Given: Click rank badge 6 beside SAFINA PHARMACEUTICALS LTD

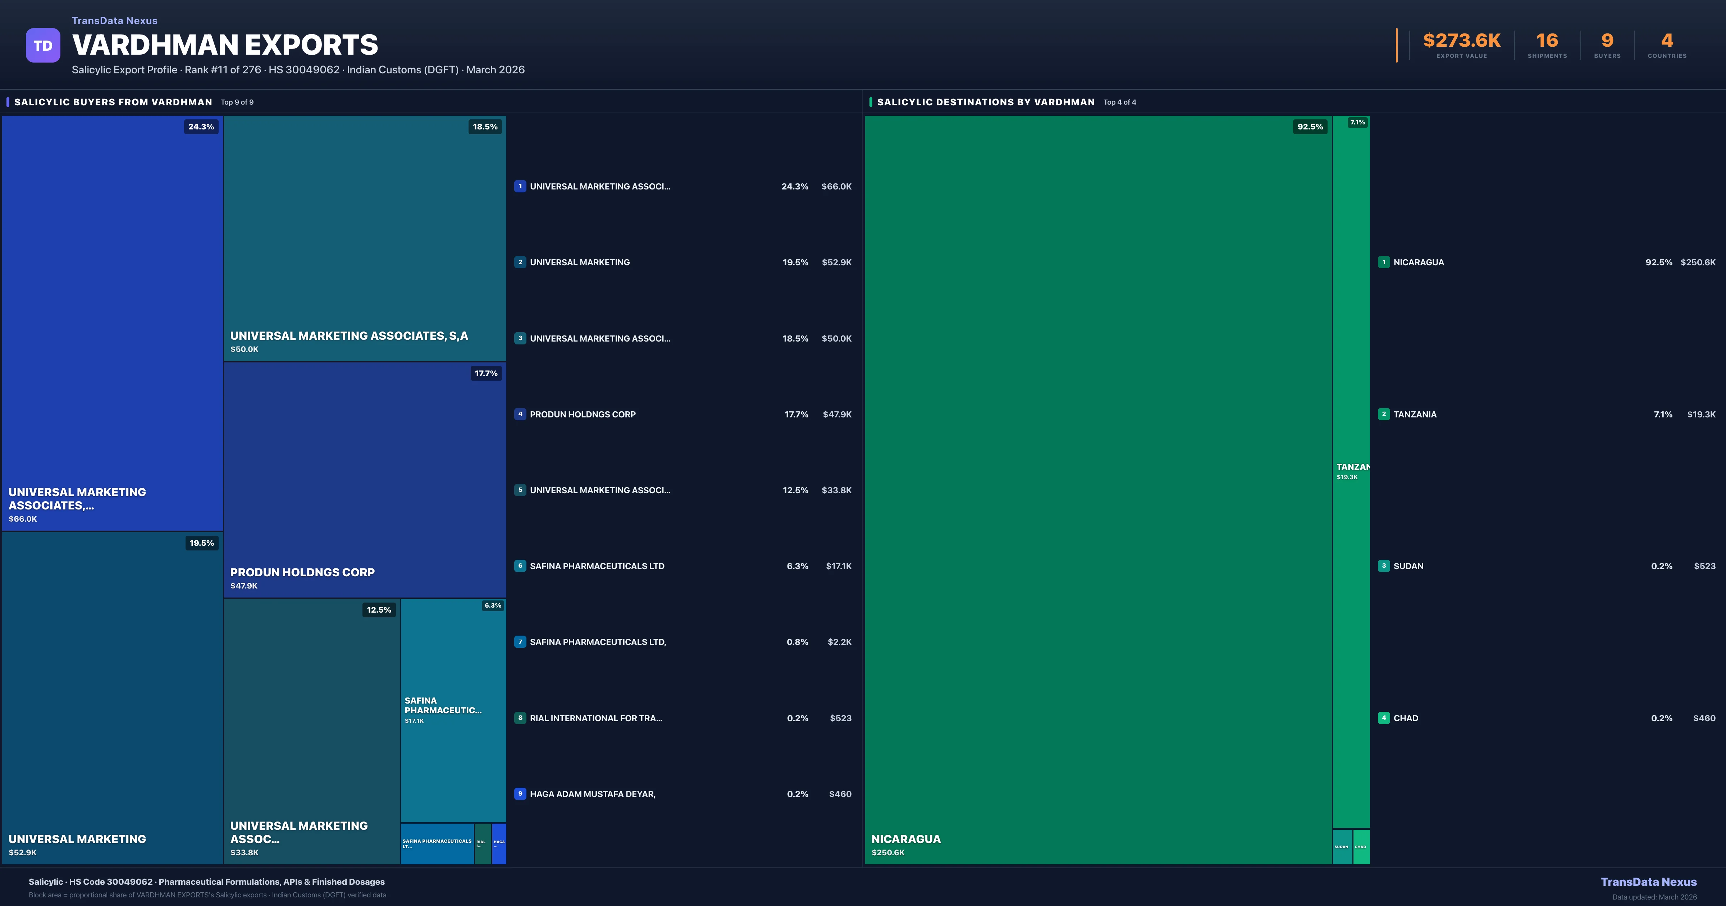Looking at the screenshot, I should (x=520, y=566).
